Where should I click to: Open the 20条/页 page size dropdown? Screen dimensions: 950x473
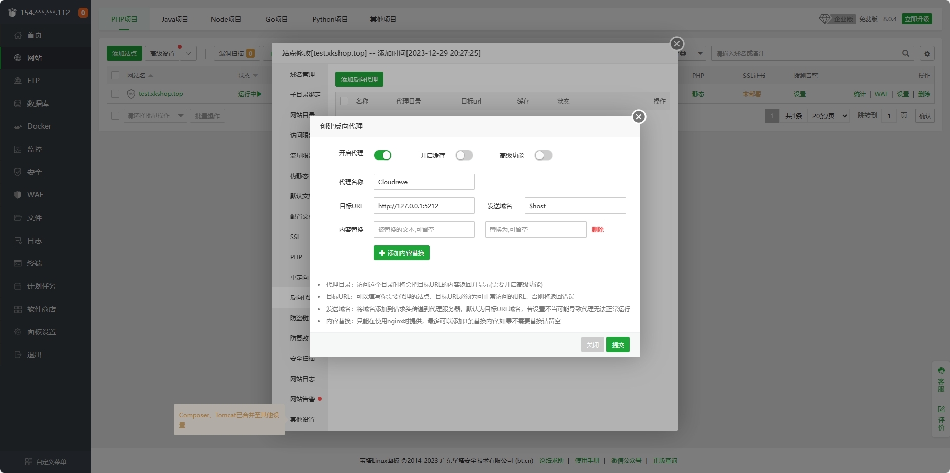pyautogui.click(x=829, y=116)
